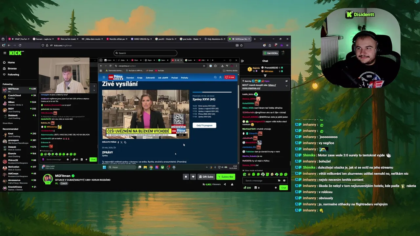Open the Czech language tag
This screenshot has height=236, width=420.
pos(64,184)
